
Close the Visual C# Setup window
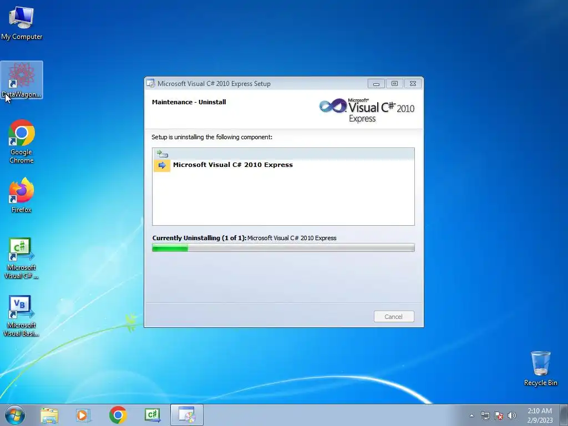pos(413,84)
